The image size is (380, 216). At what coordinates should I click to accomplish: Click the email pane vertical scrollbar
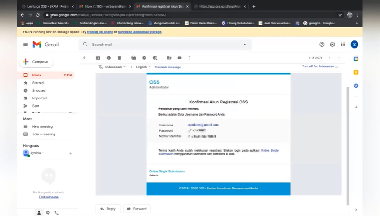point(348,146)
